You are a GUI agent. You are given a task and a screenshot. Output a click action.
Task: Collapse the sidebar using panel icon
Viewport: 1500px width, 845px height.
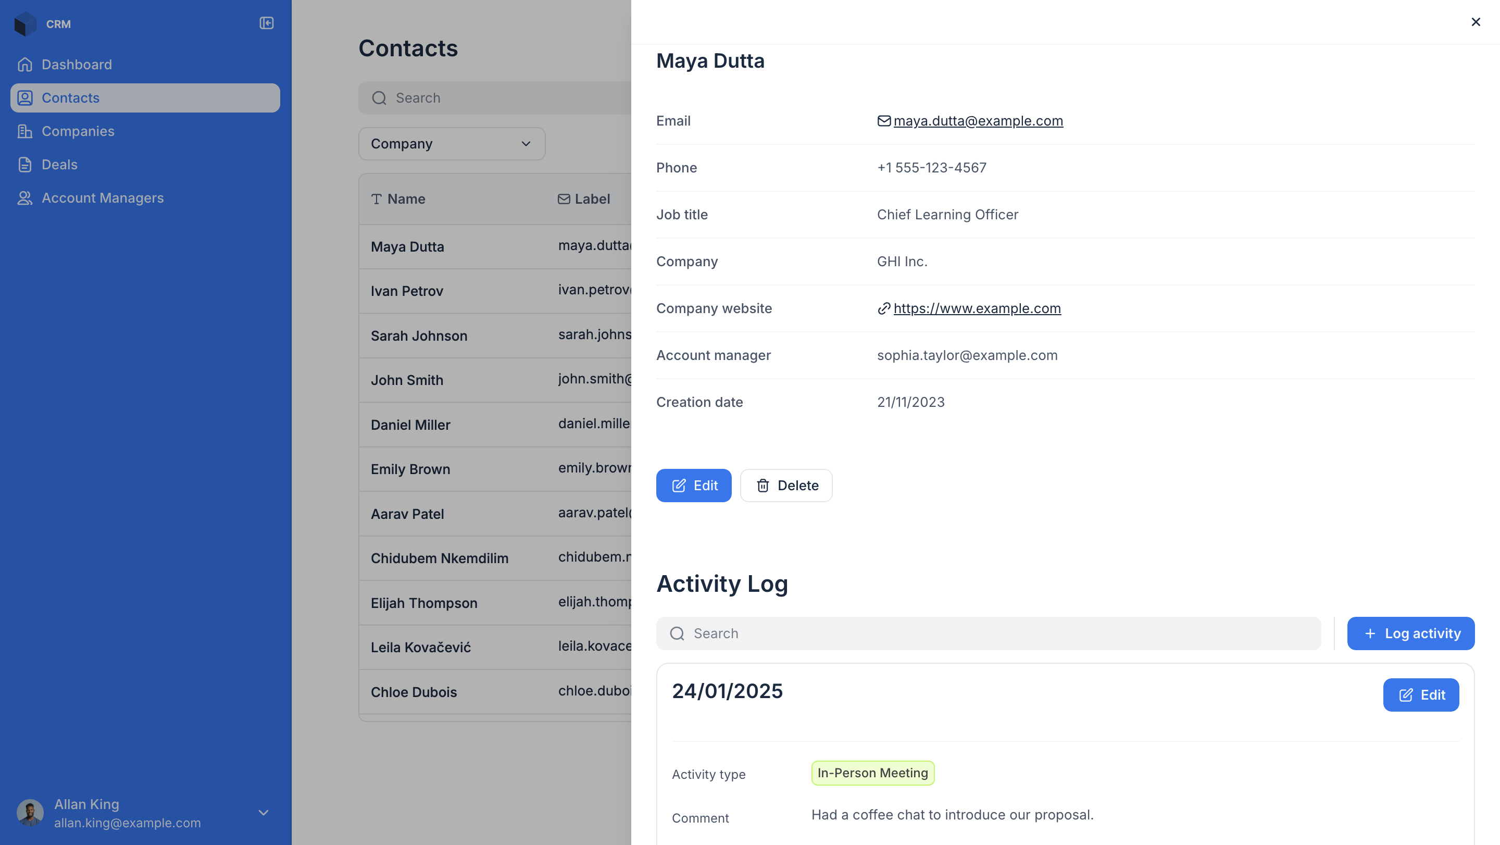(266, 23)
